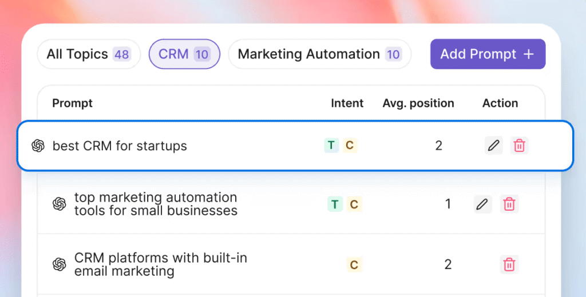Open the Marketing Automation topic tab
586x297 pixels.
(x=319, y=54)
